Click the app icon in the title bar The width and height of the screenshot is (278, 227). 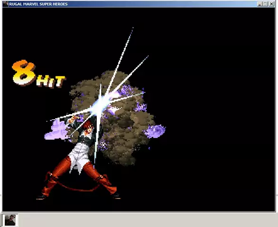[6, 4]
